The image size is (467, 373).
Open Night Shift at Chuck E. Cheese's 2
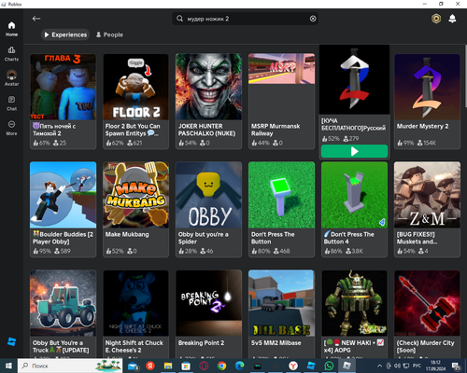[135, 314]
